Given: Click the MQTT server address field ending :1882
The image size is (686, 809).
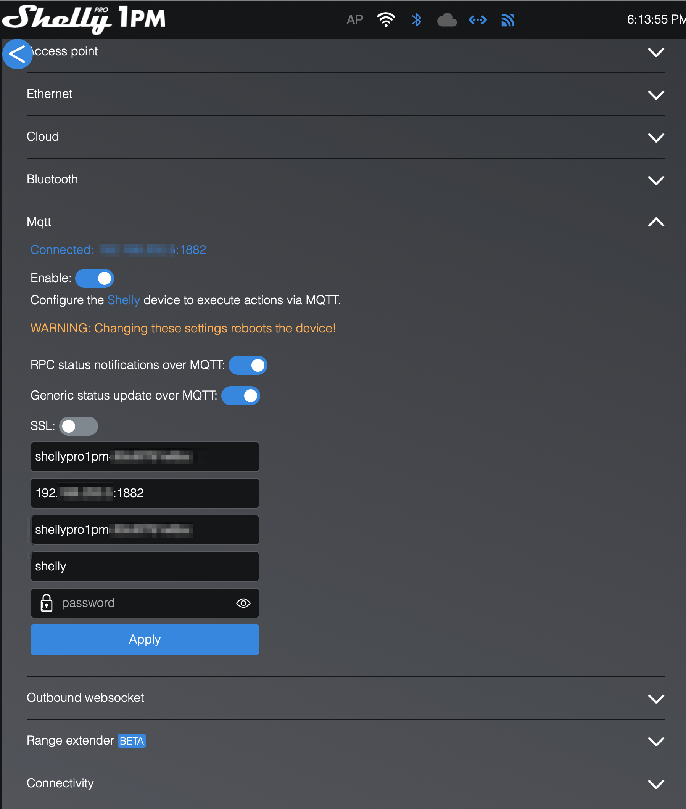Looking at the screenshot, I should click(x=145, y=493).
